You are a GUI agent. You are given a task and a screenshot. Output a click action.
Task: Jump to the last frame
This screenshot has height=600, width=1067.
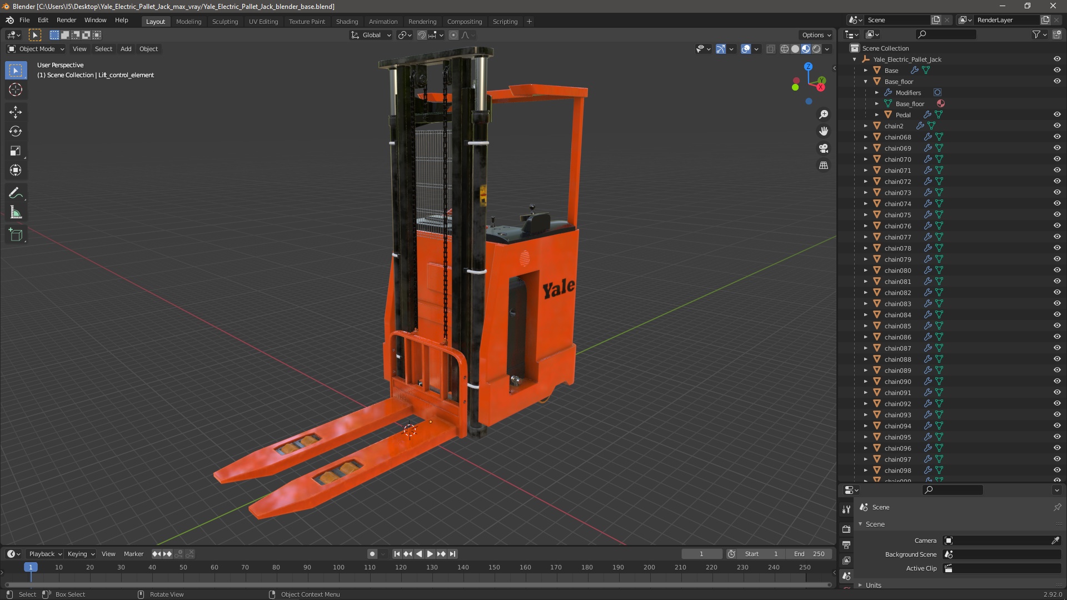coord(453,554)
